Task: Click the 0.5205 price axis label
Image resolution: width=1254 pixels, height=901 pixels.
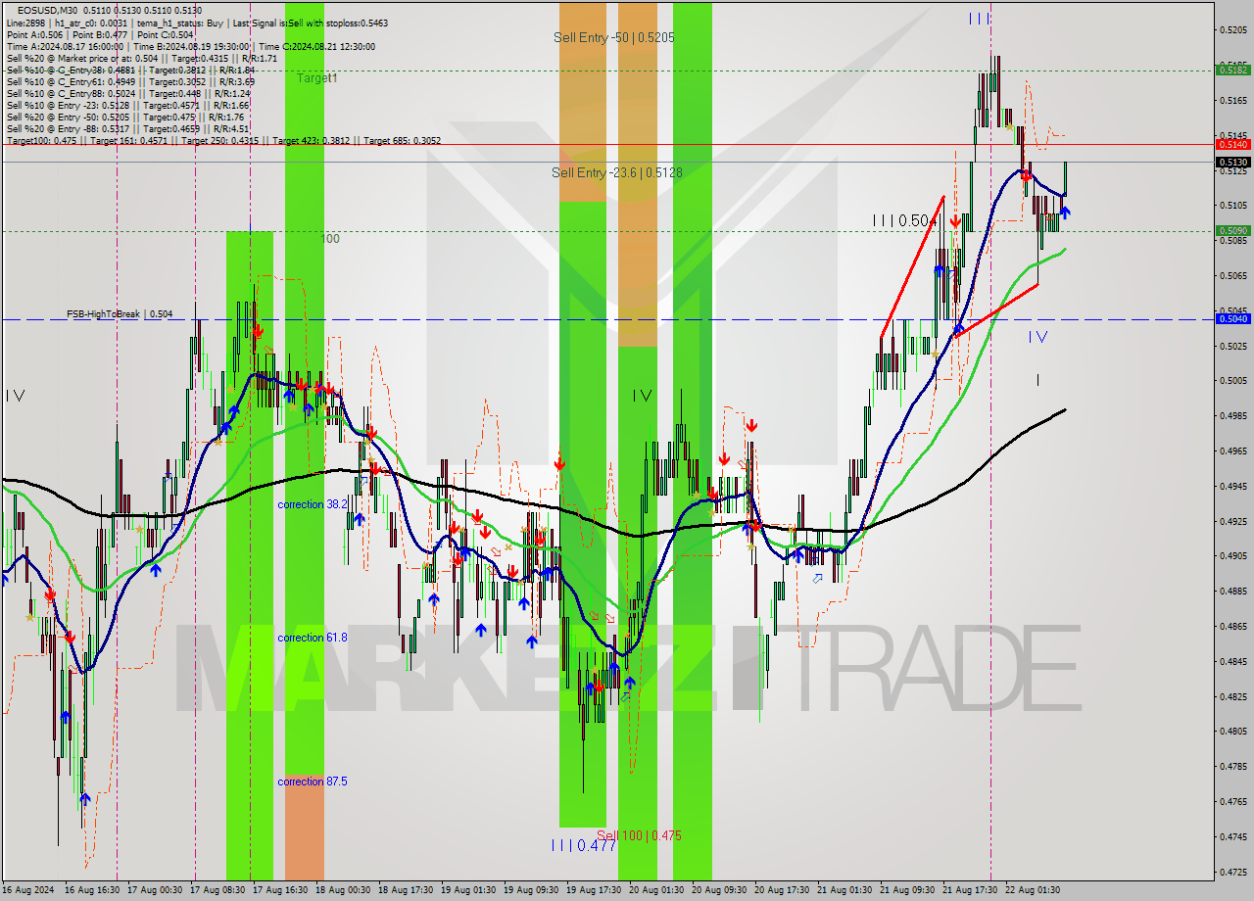Action: (1233, 30)
